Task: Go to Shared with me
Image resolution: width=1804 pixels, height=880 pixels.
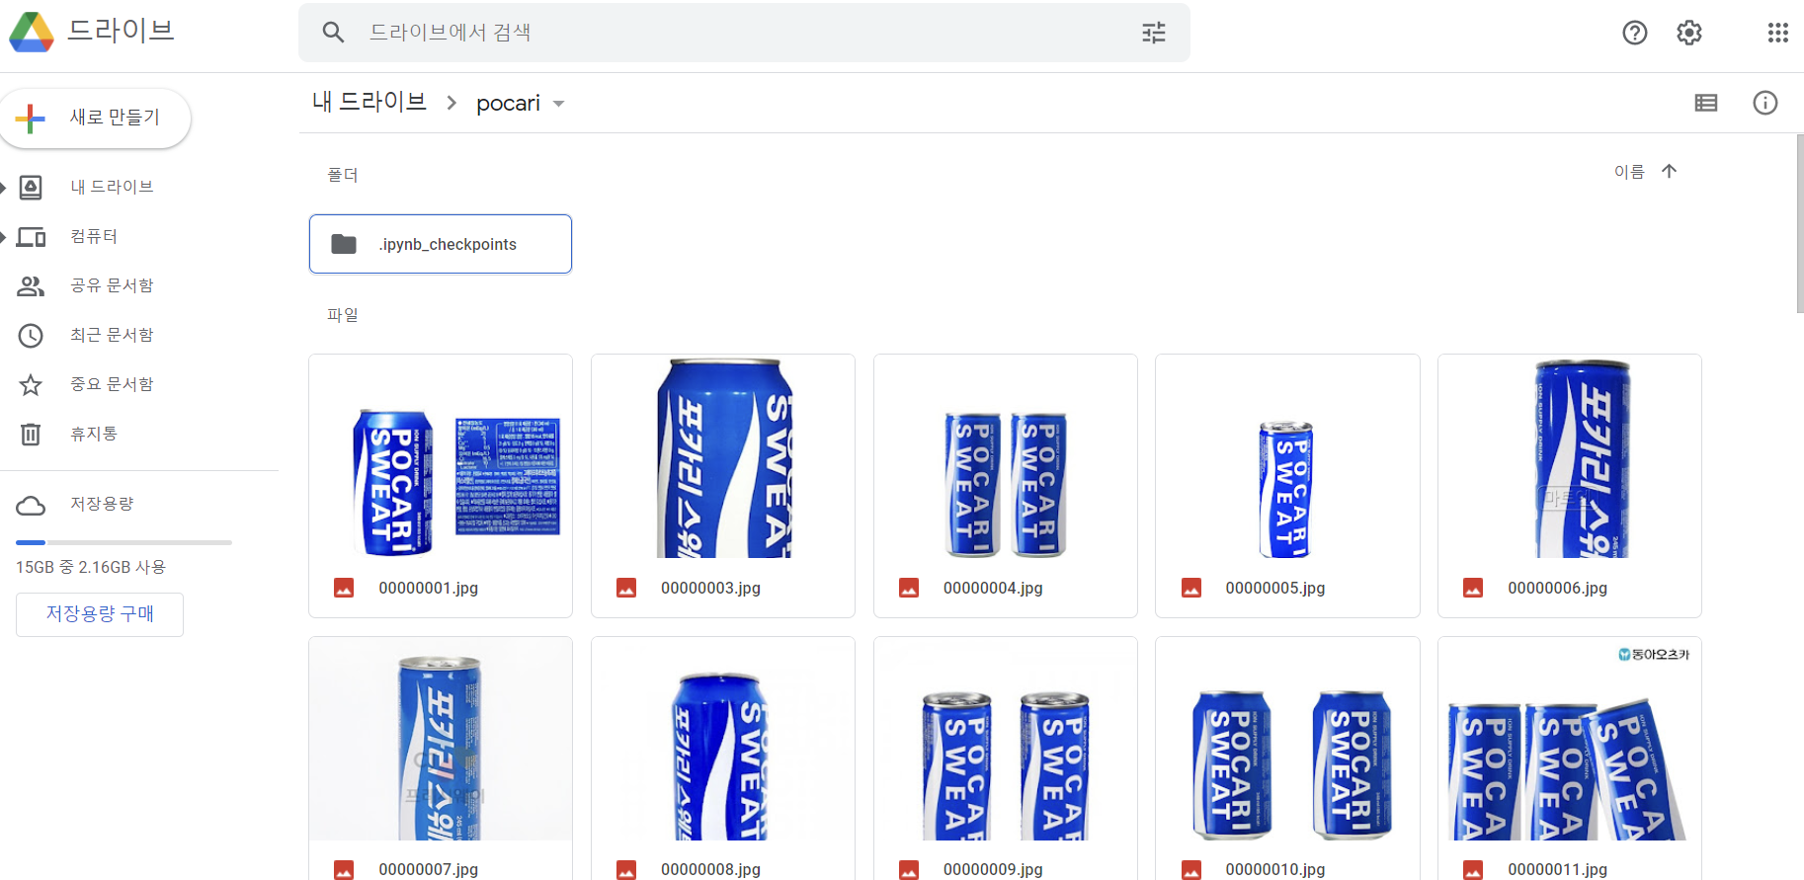Action: pos(112,285)
